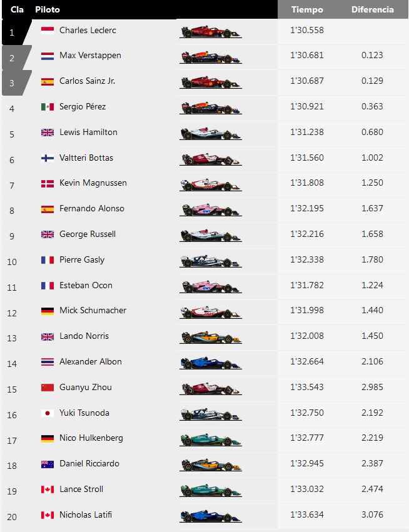Click Kevin Magnussen's Haas car icon

pos(210,184)
